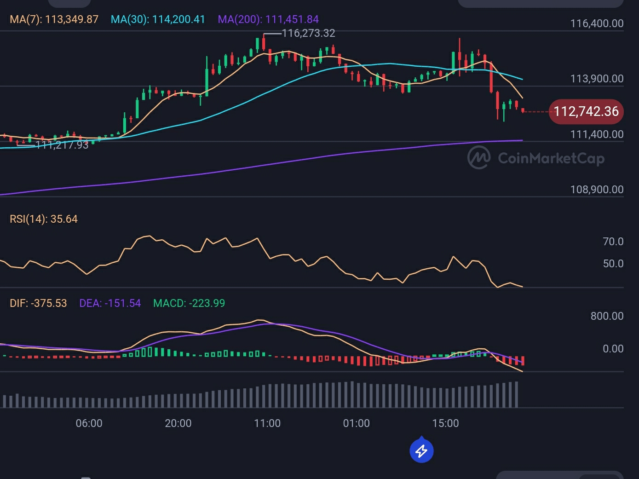Click the current price tag 112,742.36
This screenshot has width=639, height=479.
pyautogui.click(x=586, y=111)
